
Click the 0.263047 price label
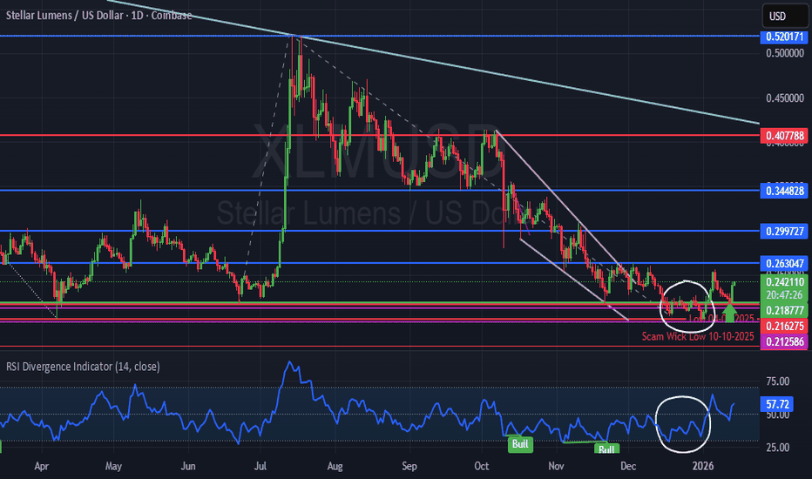pyautogui.click(x=785, y=263)
